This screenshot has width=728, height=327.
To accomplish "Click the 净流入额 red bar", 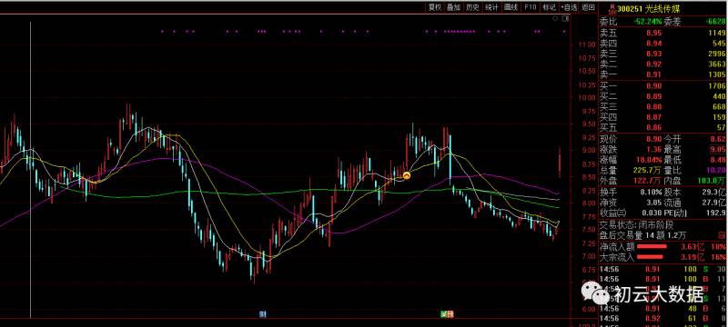I will [652, 246].
